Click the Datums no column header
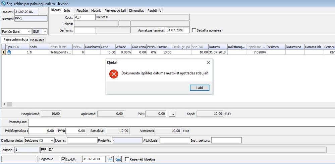The image size is (335, 164). 295,47
